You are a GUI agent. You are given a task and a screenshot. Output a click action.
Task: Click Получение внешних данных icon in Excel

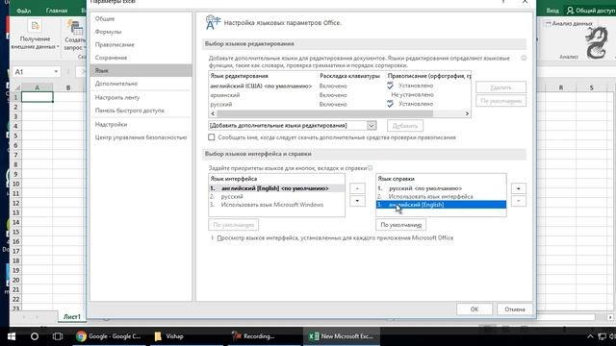(x=35, y=26)
